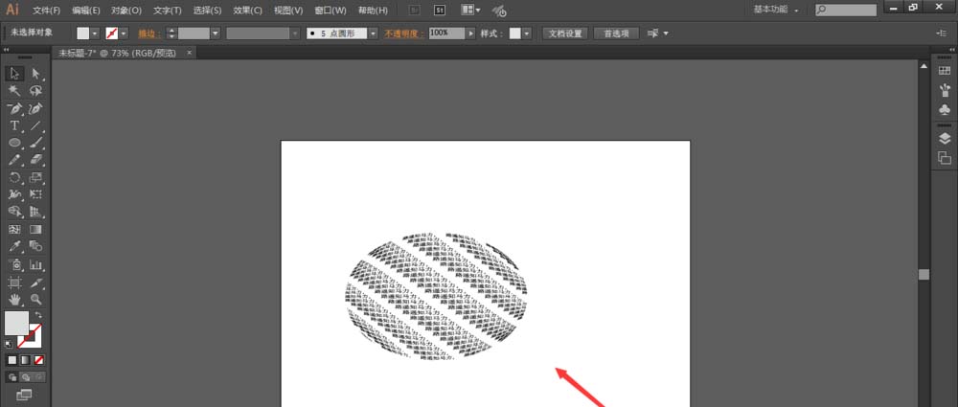The height and width of the screenshot is (407, 958).
Task: Set paint mode to Gradient
Action: click(x=25, y=361)
